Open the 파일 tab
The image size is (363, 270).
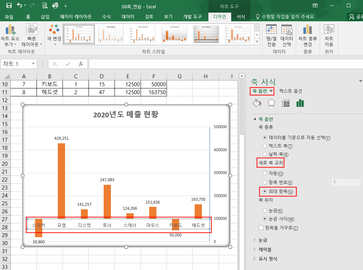(x=9, y=17)
